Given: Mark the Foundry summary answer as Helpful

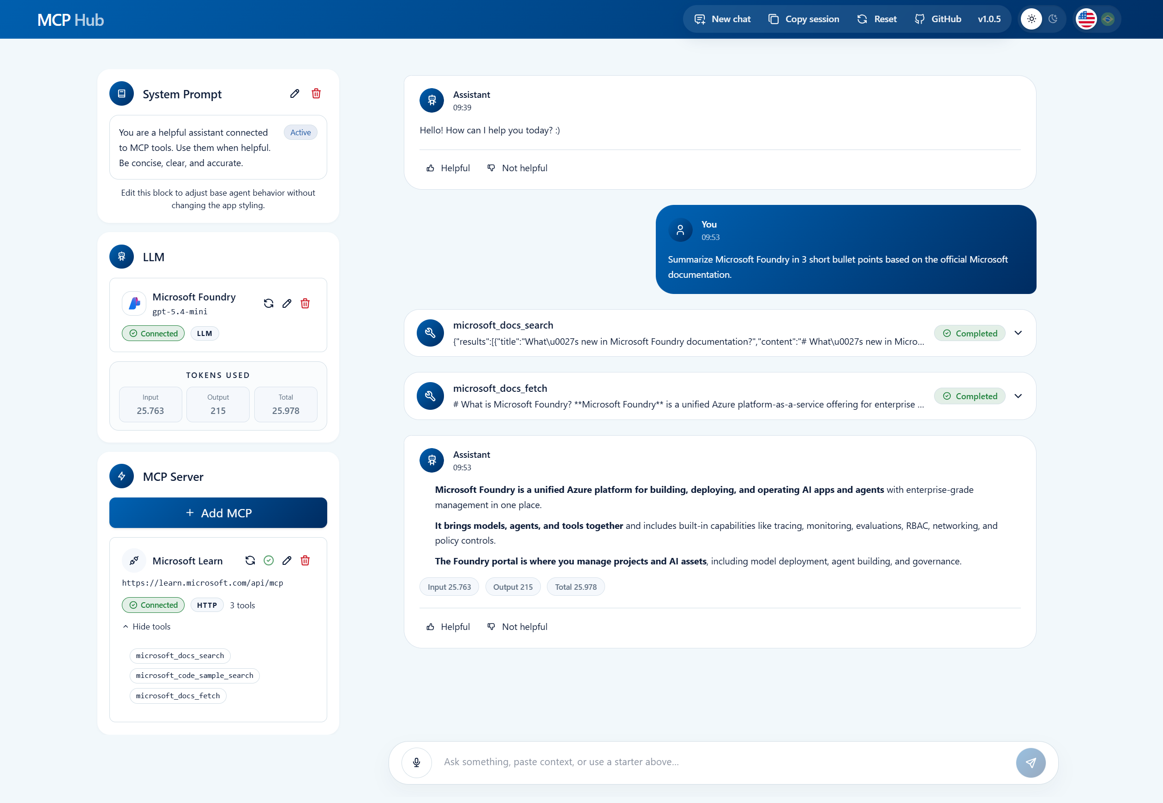Looking at the screenshot, I should coord(448,627).
